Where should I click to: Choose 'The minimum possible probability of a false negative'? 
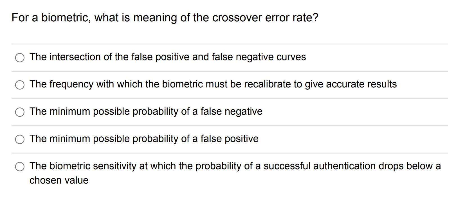coord(20,112)
